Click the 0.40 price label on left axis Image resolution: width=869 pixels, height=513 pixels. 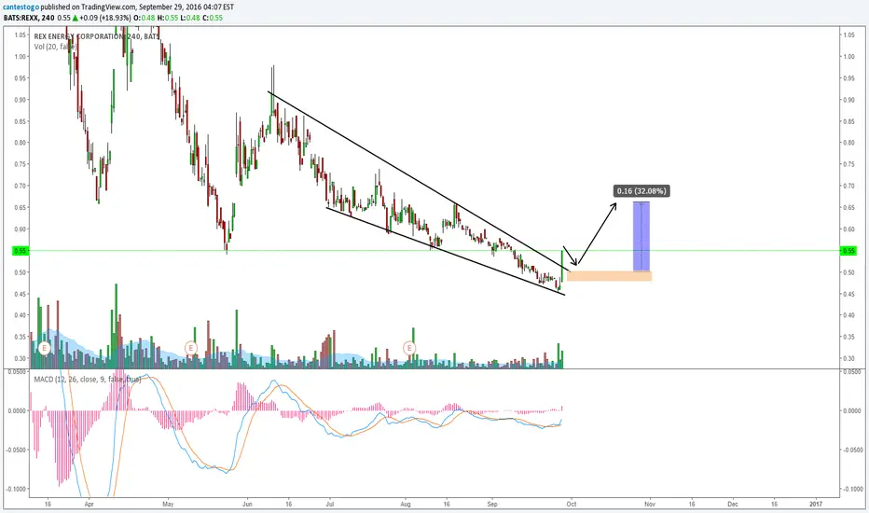pos(21,315)
